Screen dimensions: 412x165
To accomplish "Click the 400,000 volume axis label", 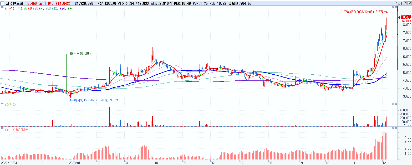I will tap(405, 111).
